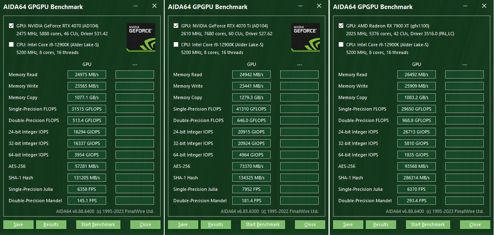Select the 16294 GIOPS 24-bit result
Screen dimensions: 494x235
pyautogui.click(x=87, y=132)
